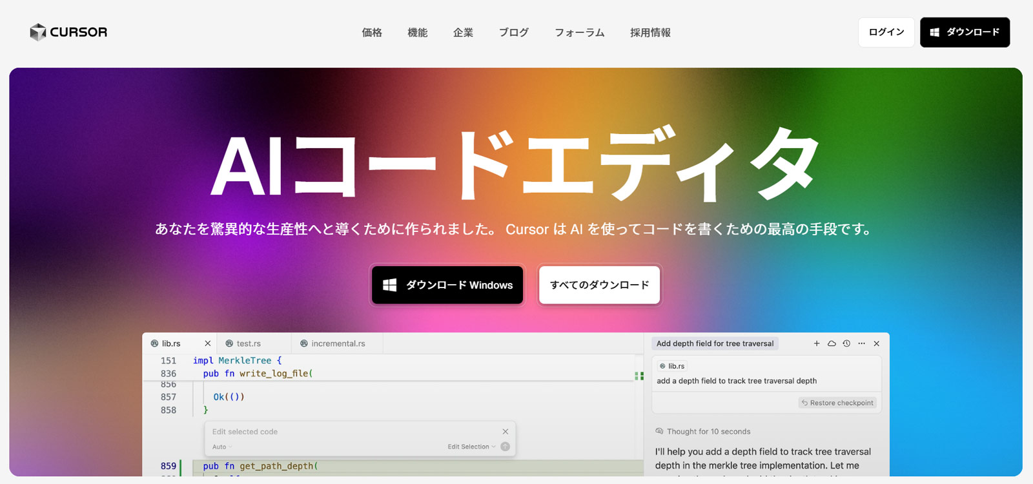Click the lib.rs context chip in chat
The height and width of the screenshot is (484, 1033).
(x=672, y=366)
